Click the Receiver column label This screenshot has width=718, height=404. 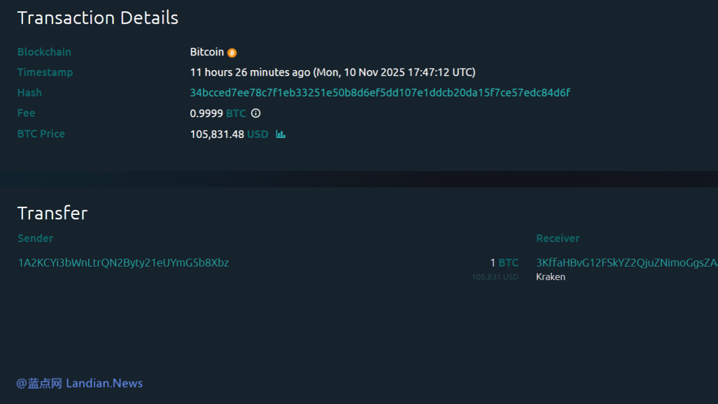pos(558,238)
